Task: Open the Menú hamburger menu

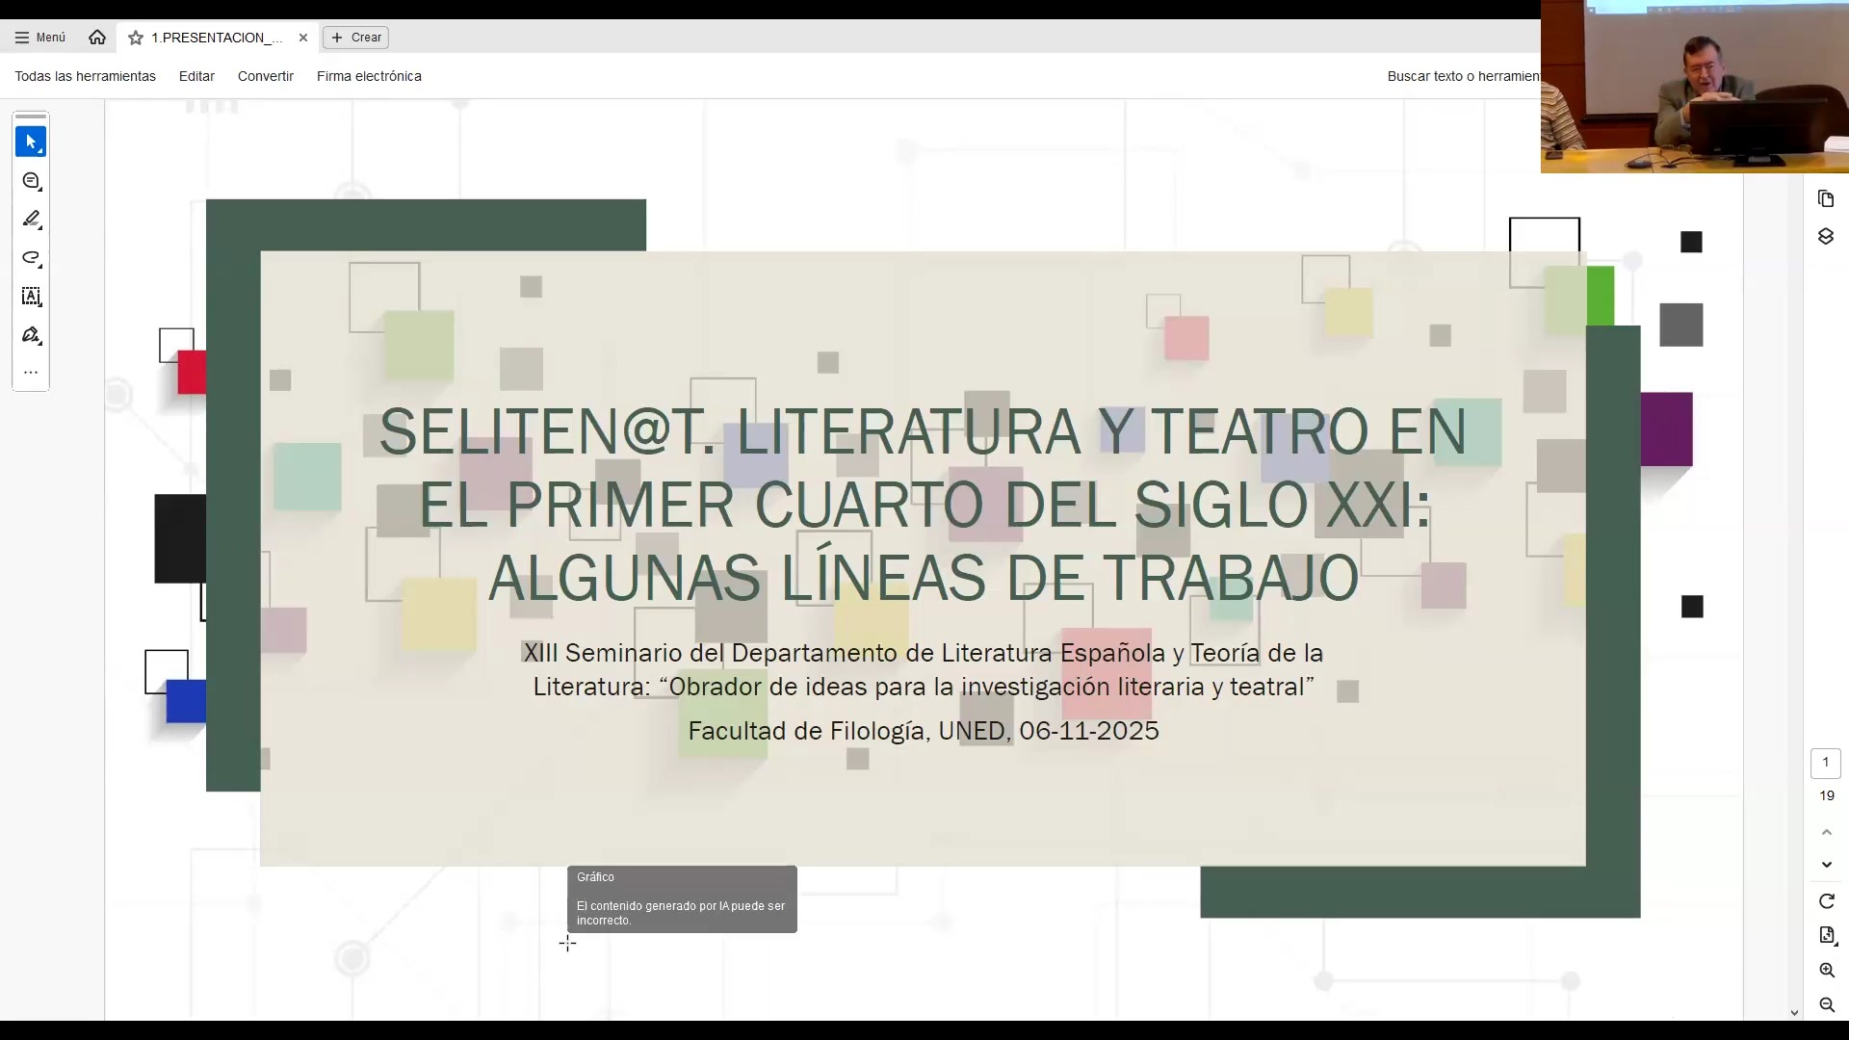Action: (40, 38)
